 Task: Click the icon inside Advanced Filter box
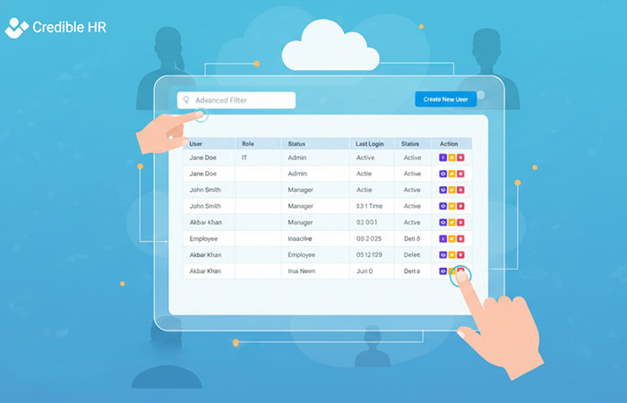[186, 100]
